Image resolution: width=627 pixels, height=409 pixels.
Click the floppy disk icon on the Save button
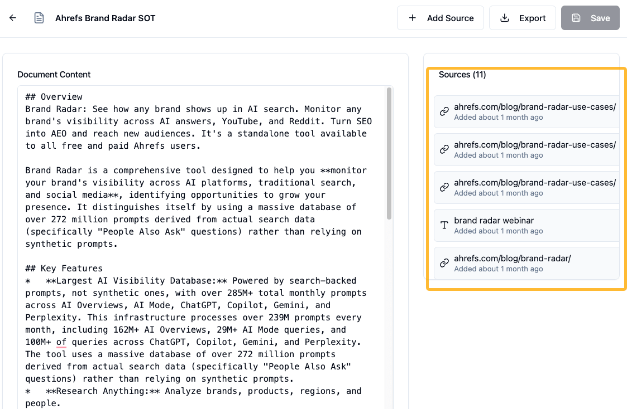tap(576, 18)
